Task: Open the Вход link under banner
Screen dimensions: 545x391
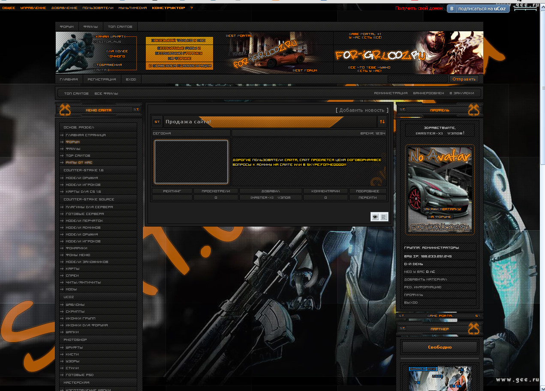Action: [x=131, y=79]
